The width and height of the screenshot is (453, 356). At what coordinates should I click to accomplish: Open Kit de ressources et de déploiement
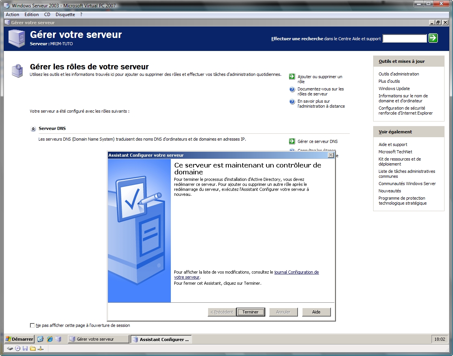coord(400,161)
